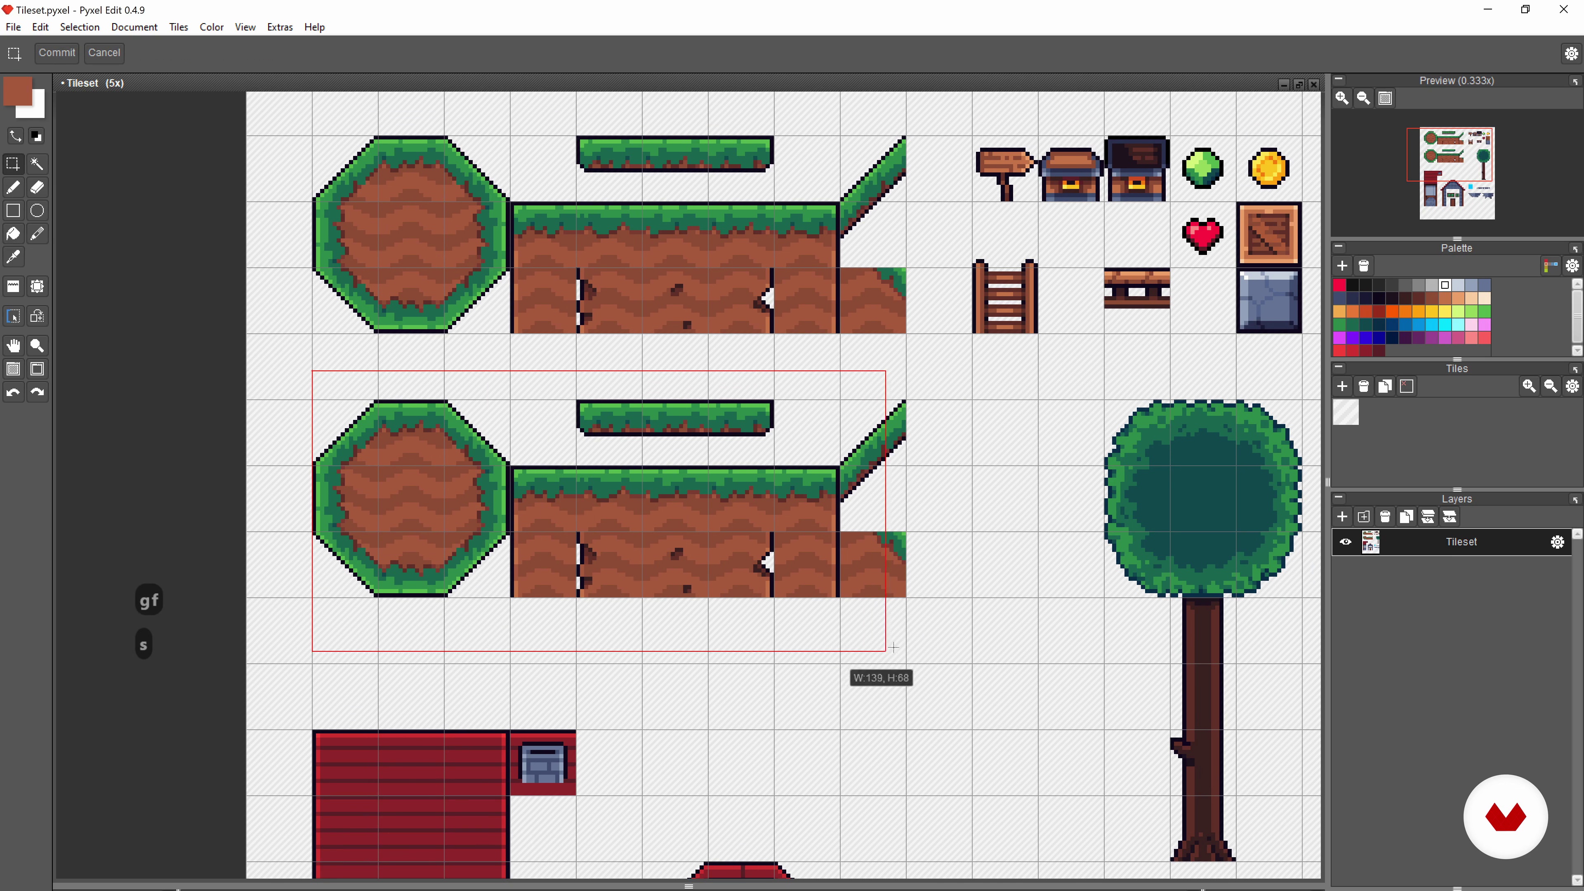Pick the primary brown color swatch
Viewport: 1584px width, 891px height.
point(17,90)
